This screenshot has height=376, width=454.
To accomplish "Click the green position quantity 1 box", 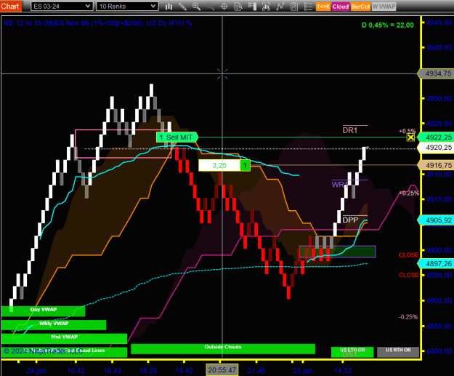I will tap(245, 166).
